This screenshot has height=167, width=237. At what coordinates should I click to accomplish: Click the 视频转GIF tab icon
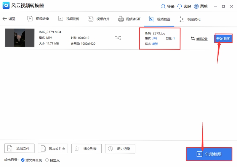121,19
